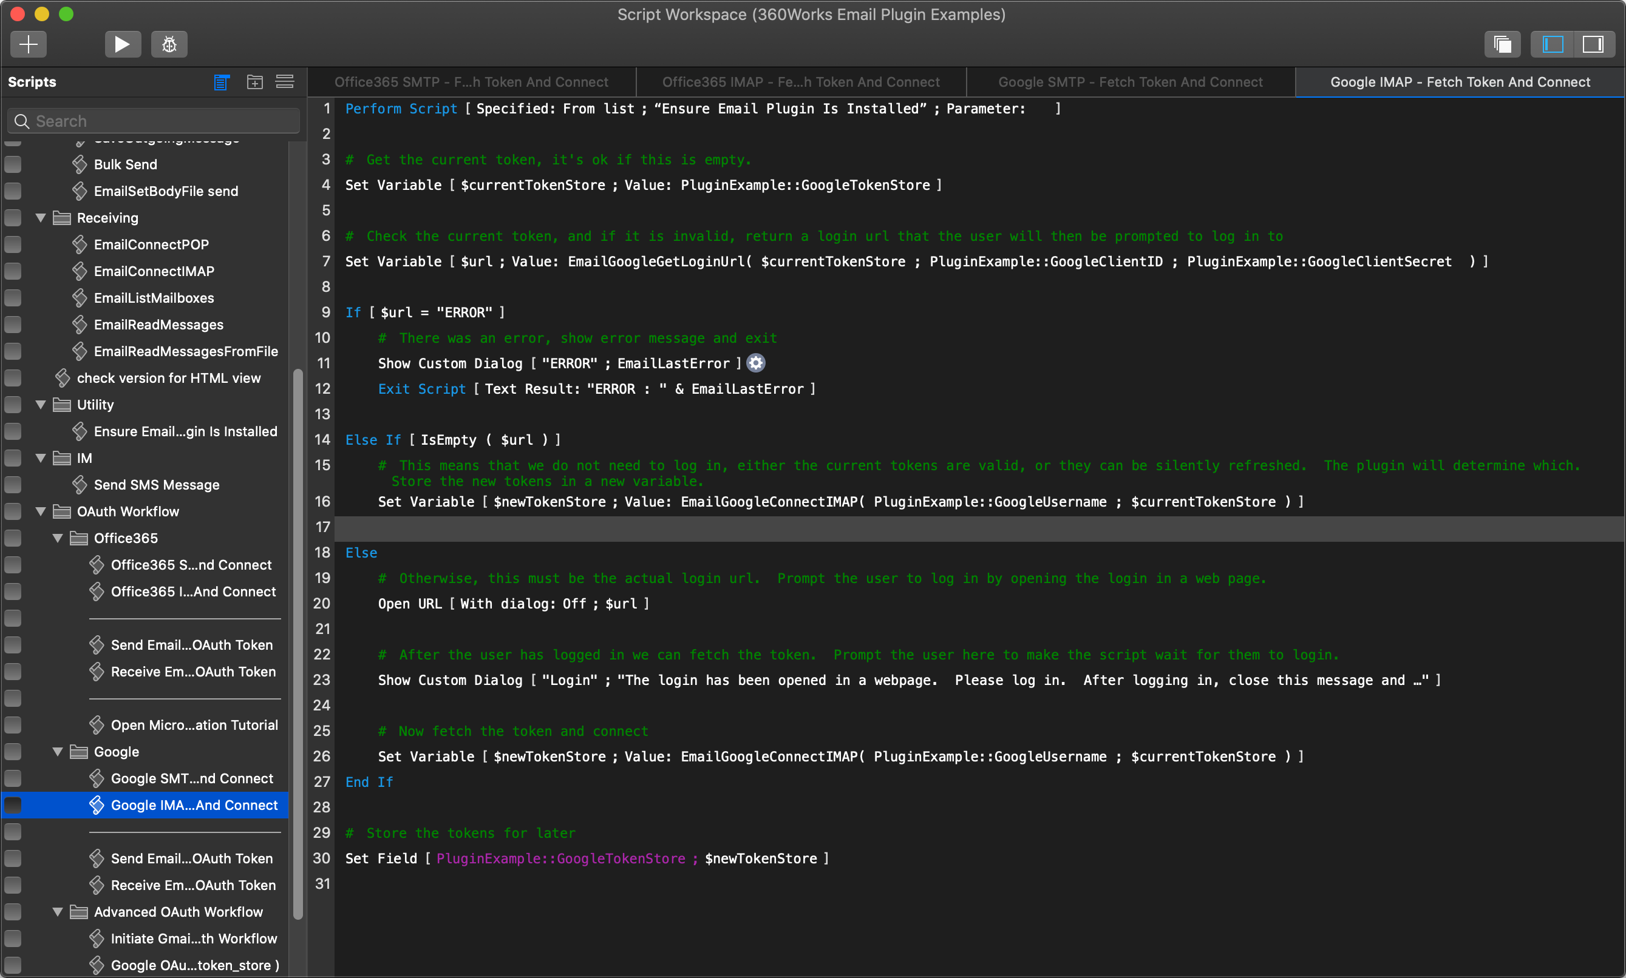
Task: Click the folder icon beside Utility
Action: tap(62, 405)
